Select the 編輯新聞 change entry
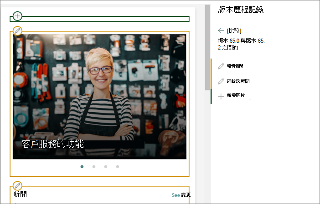Image resolution: width=320 pixels, height=204 pixels. (235, 66)
